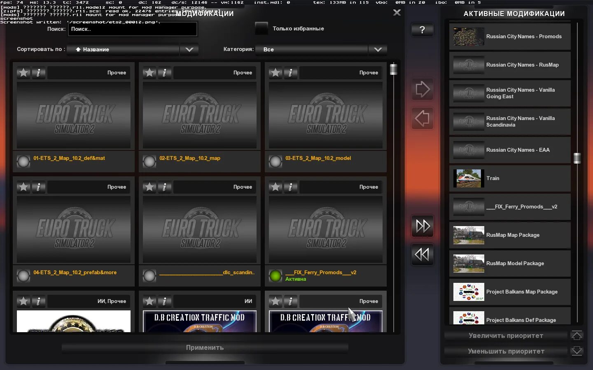This screenshot has height=370, width=593.
Task: Click the 'Поиск..' search field
Action: pos(133,29)
